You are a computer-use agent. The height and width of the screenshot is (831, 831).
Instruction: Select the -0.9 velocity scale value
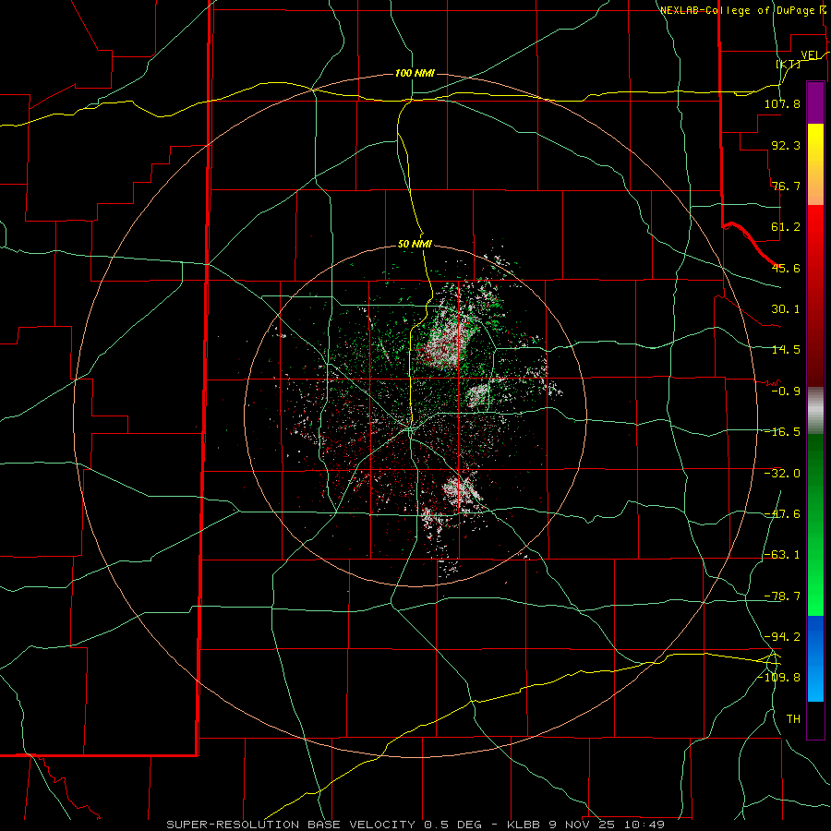(786, 391)
